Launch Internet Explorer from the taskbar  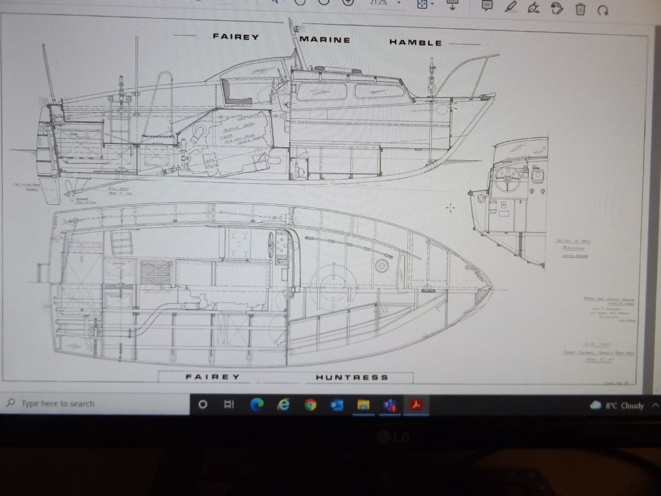[284, 405]
